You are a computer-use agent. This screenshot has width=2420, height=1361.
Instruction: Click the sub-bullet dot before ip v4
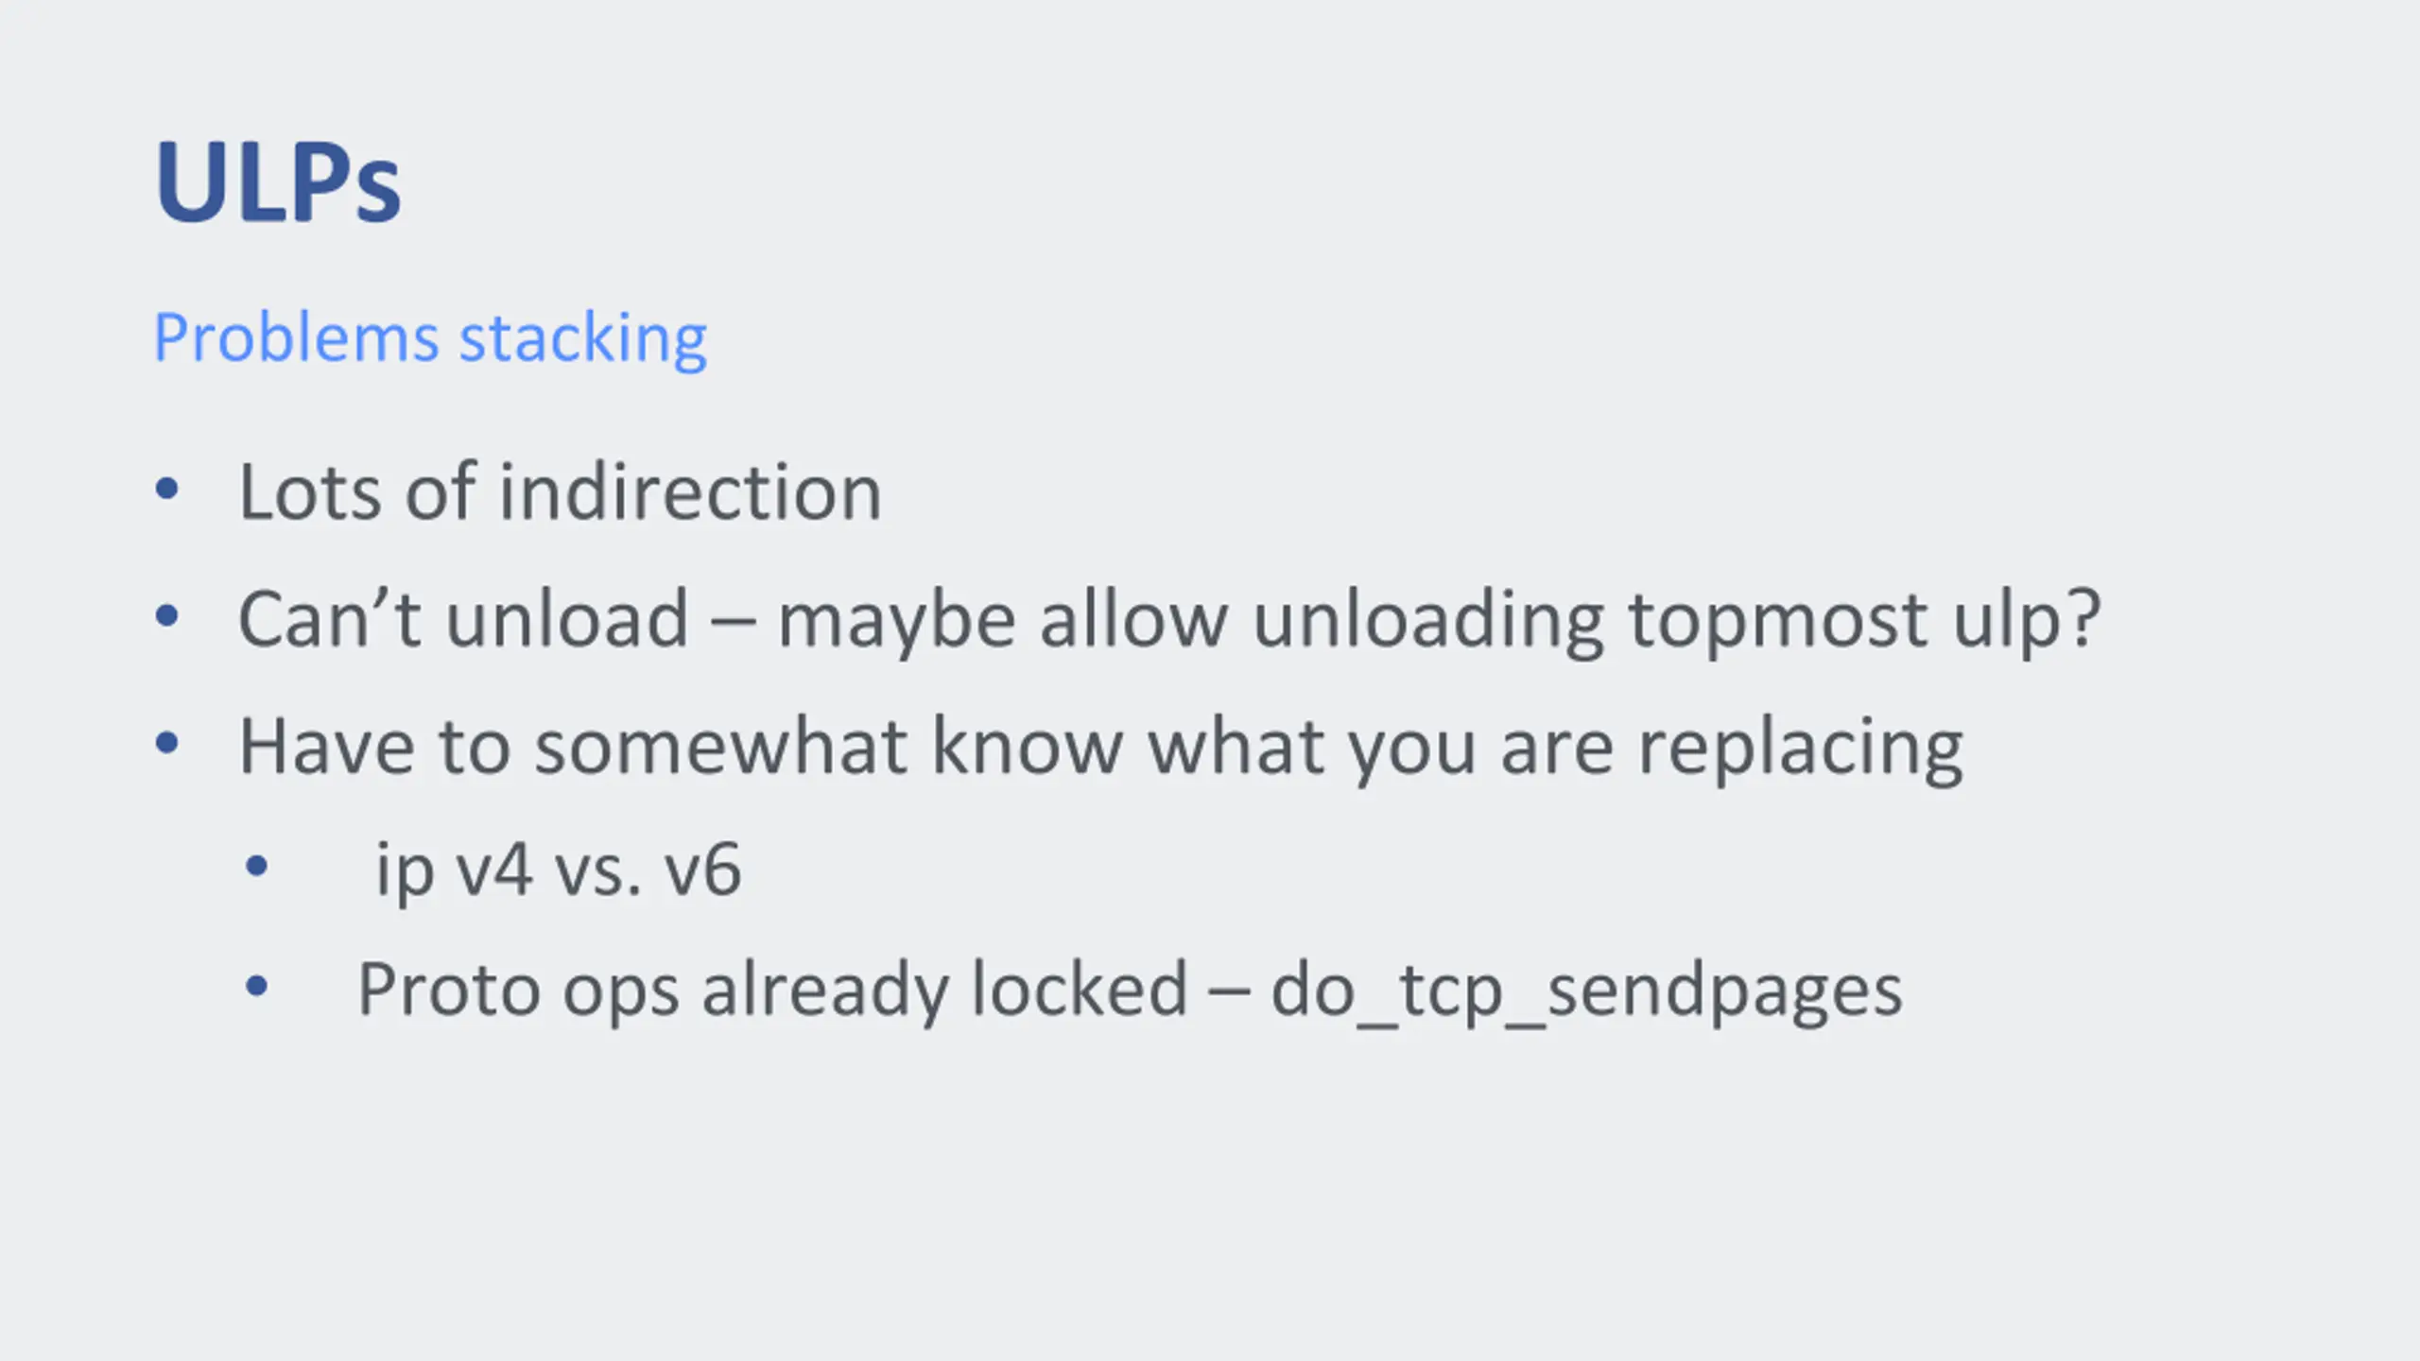(256, 867)
